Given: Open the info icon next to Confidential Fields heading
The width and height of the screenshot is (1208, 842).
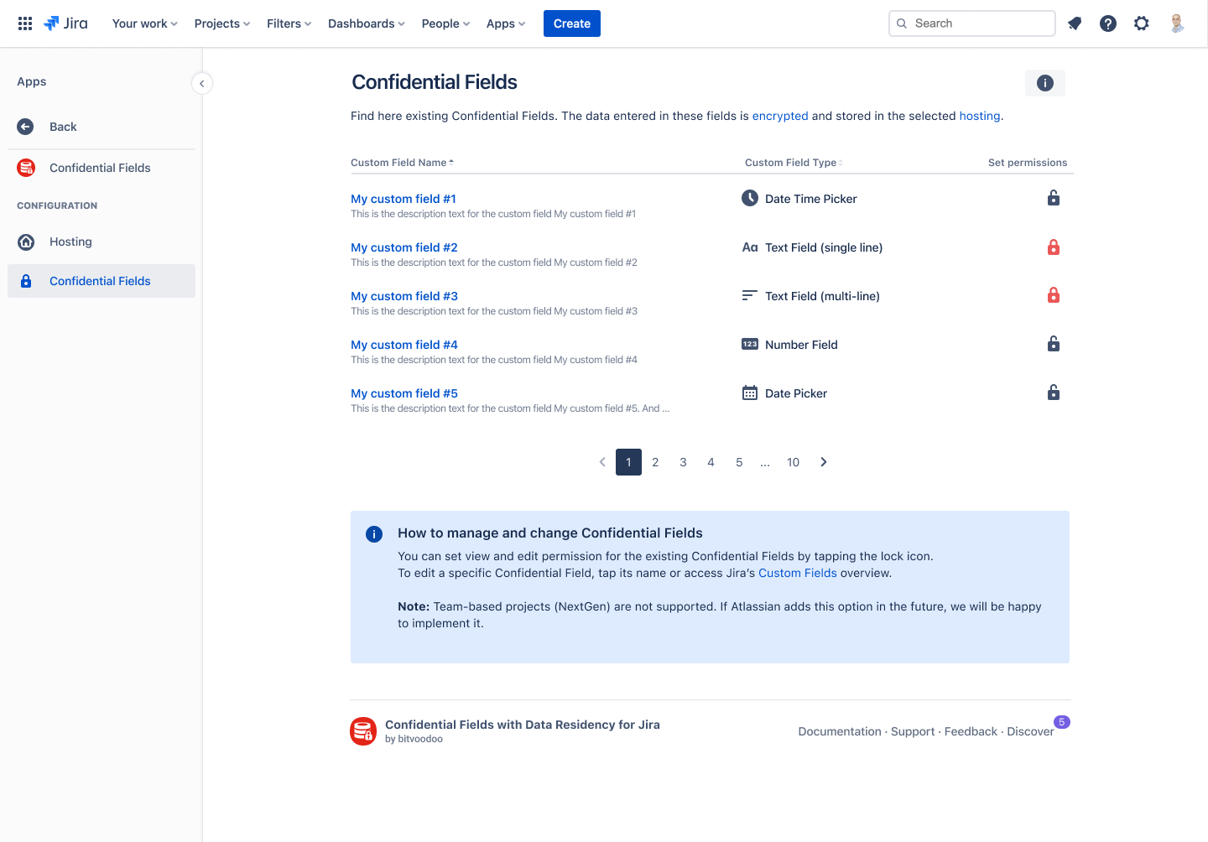Looking at the screenshot, I should coord(1044,82).
